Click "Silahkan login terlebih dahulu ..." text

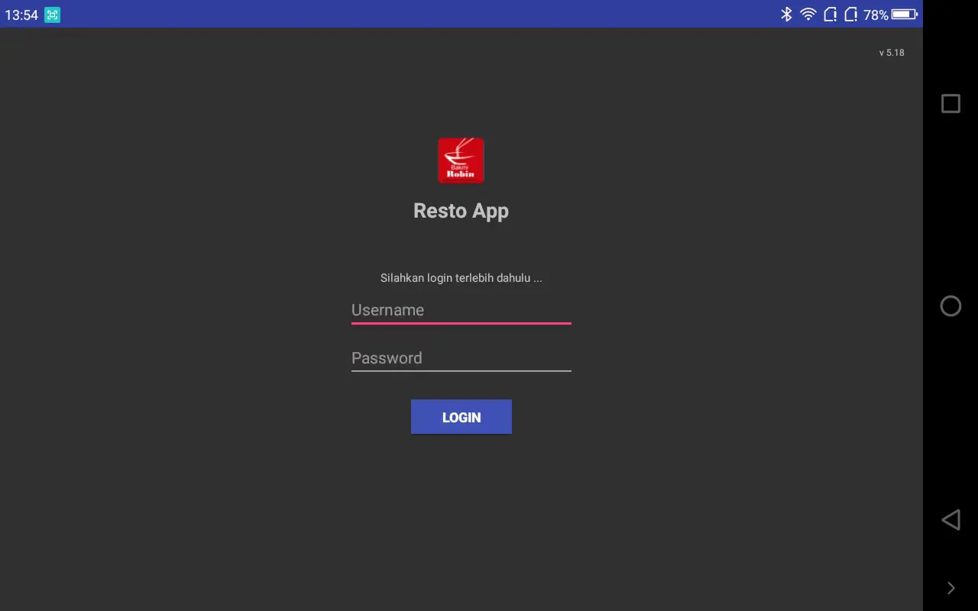(x=461, y=278)
